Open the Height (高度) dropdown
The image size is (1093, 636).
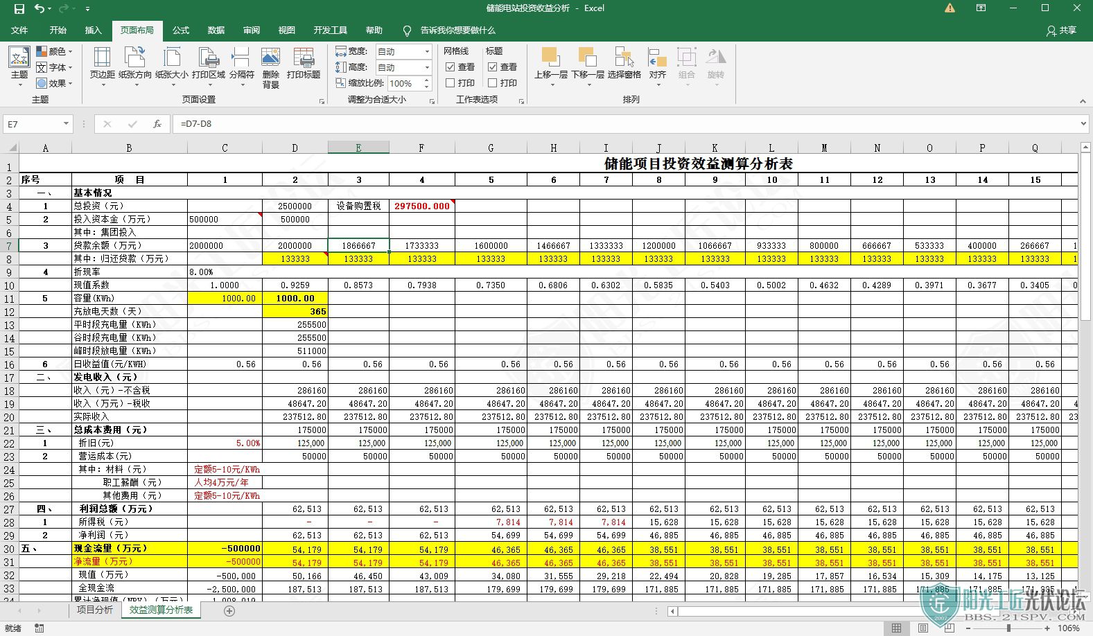pos(427,67)
